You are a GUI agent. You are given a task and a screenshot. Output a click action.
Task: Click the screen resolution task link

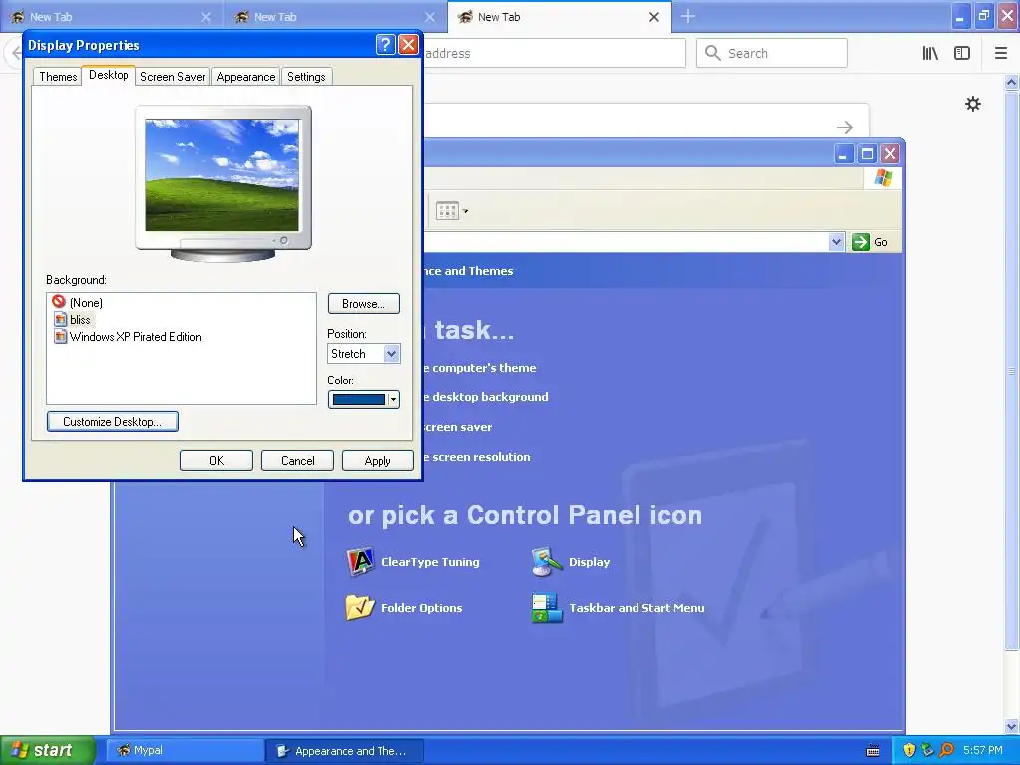(x=477, y=456)
